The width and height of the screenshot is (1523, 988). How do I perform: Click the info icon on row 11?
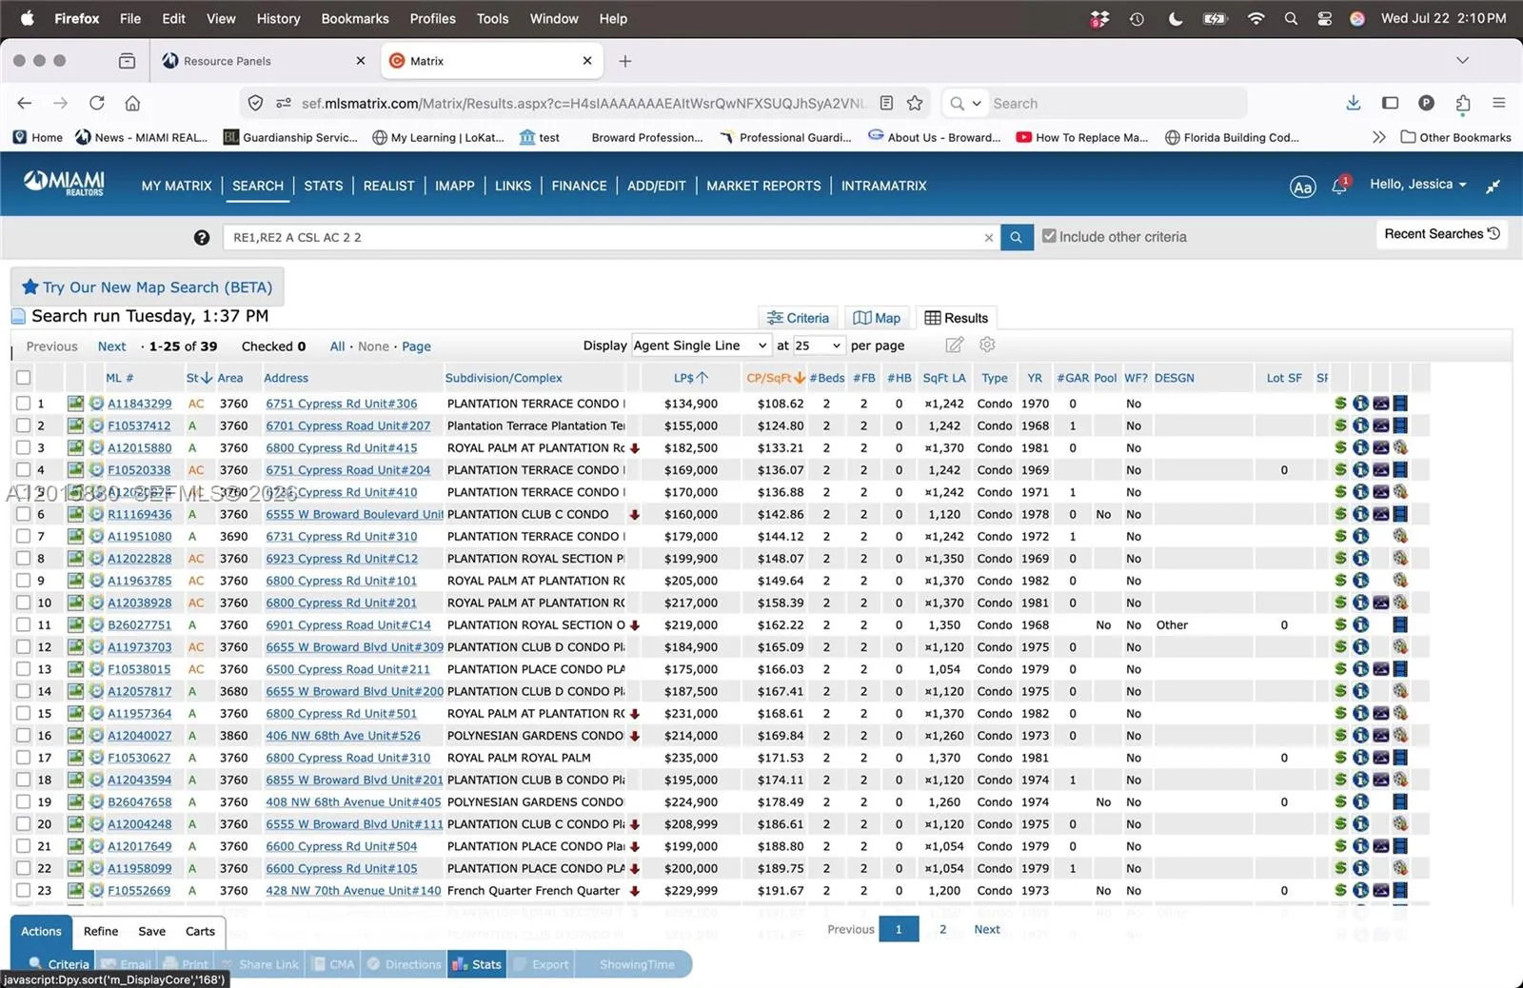pyautogui.click(x=1360, y=624)
